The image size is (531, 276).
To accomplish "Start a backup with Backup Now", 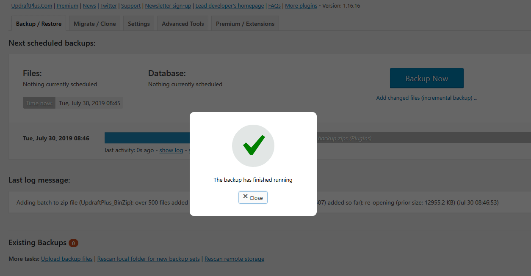I will tap(427, 78).
